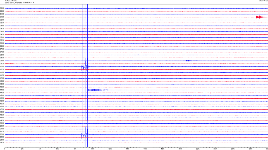Click the 05:00 time label
Image resolution: width=268 pixels, height=150 pixels.
(x=2, y=37)
